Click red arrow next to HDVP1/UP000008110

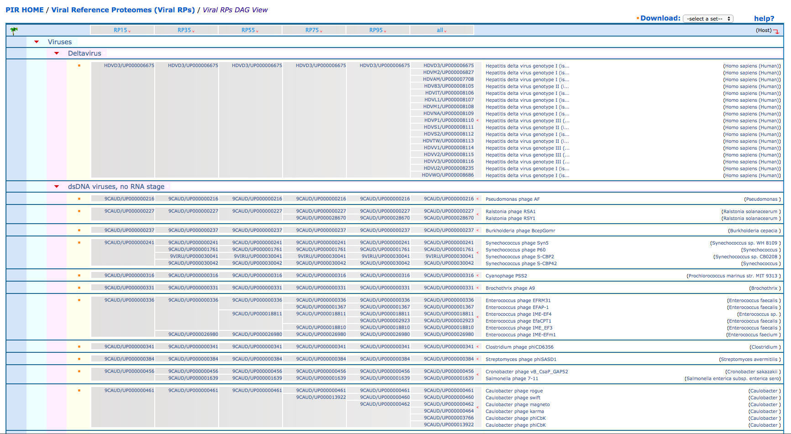(x=478, y=120)
